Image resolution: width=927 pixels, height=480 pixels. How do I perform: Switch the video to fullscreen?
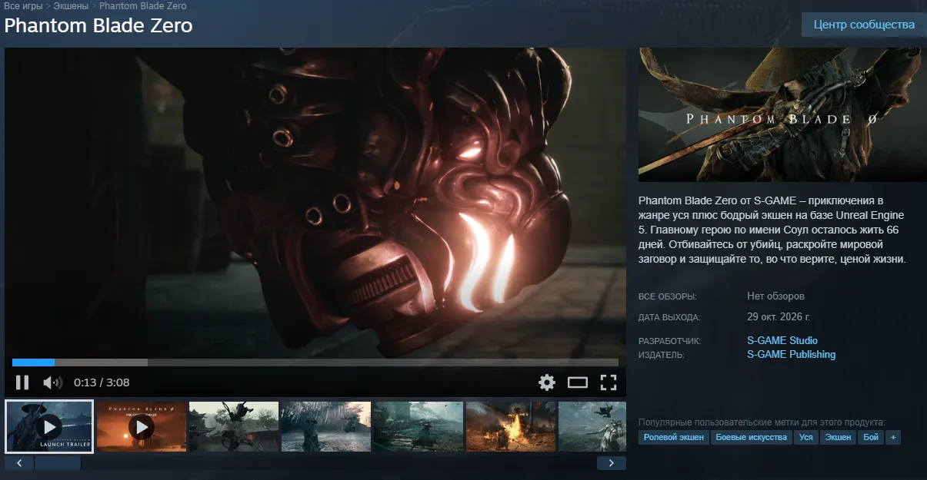(609, 382)
